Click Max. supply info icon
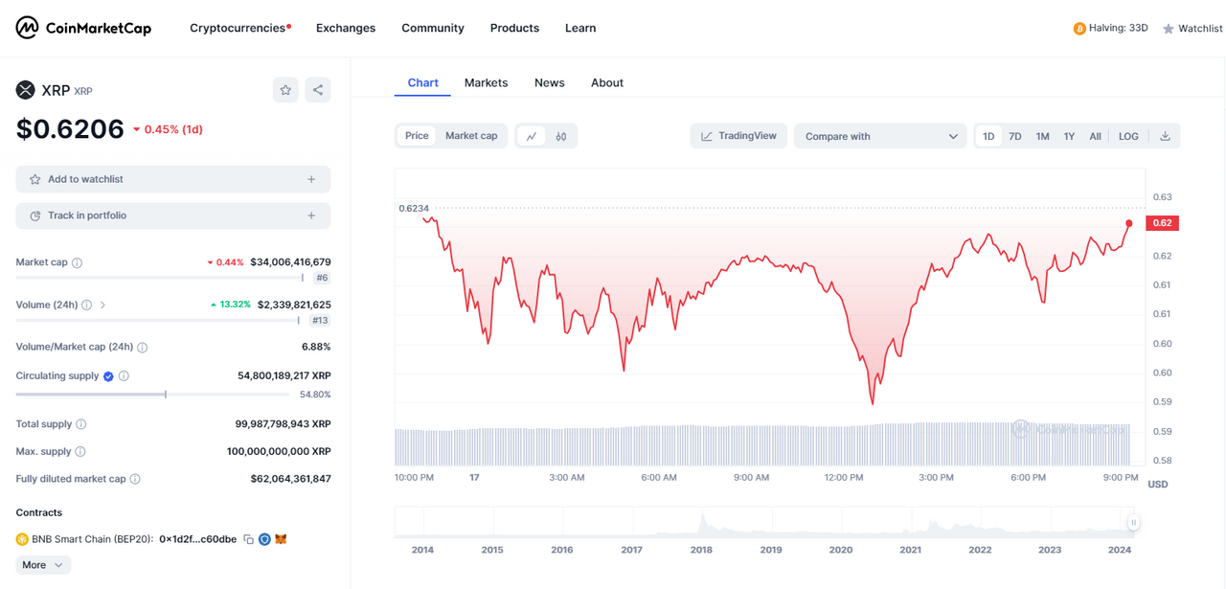 80,451
